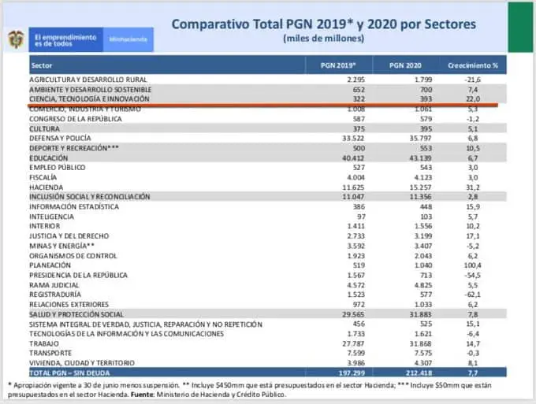536x404 pixels.
Task: Select 'PRESIDENCIA DE LA REPÚBLICA' row label
Action: 78,276
